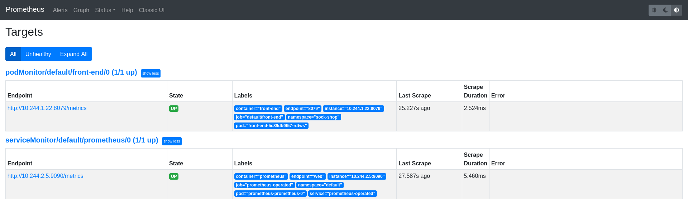Collapse prometheus serviceMonitor with show less
Image resolution: width=688 pixels, height=205 pixels.
pyautogui.click(x=172, y=141)
